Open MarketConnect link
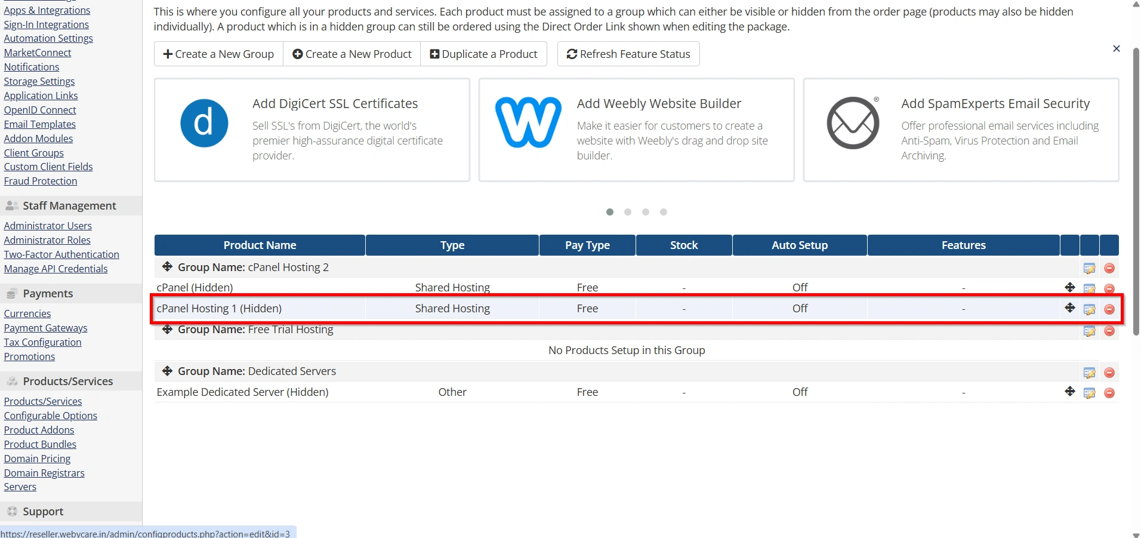Screen dimensions: 1141x538 point(38,53)
